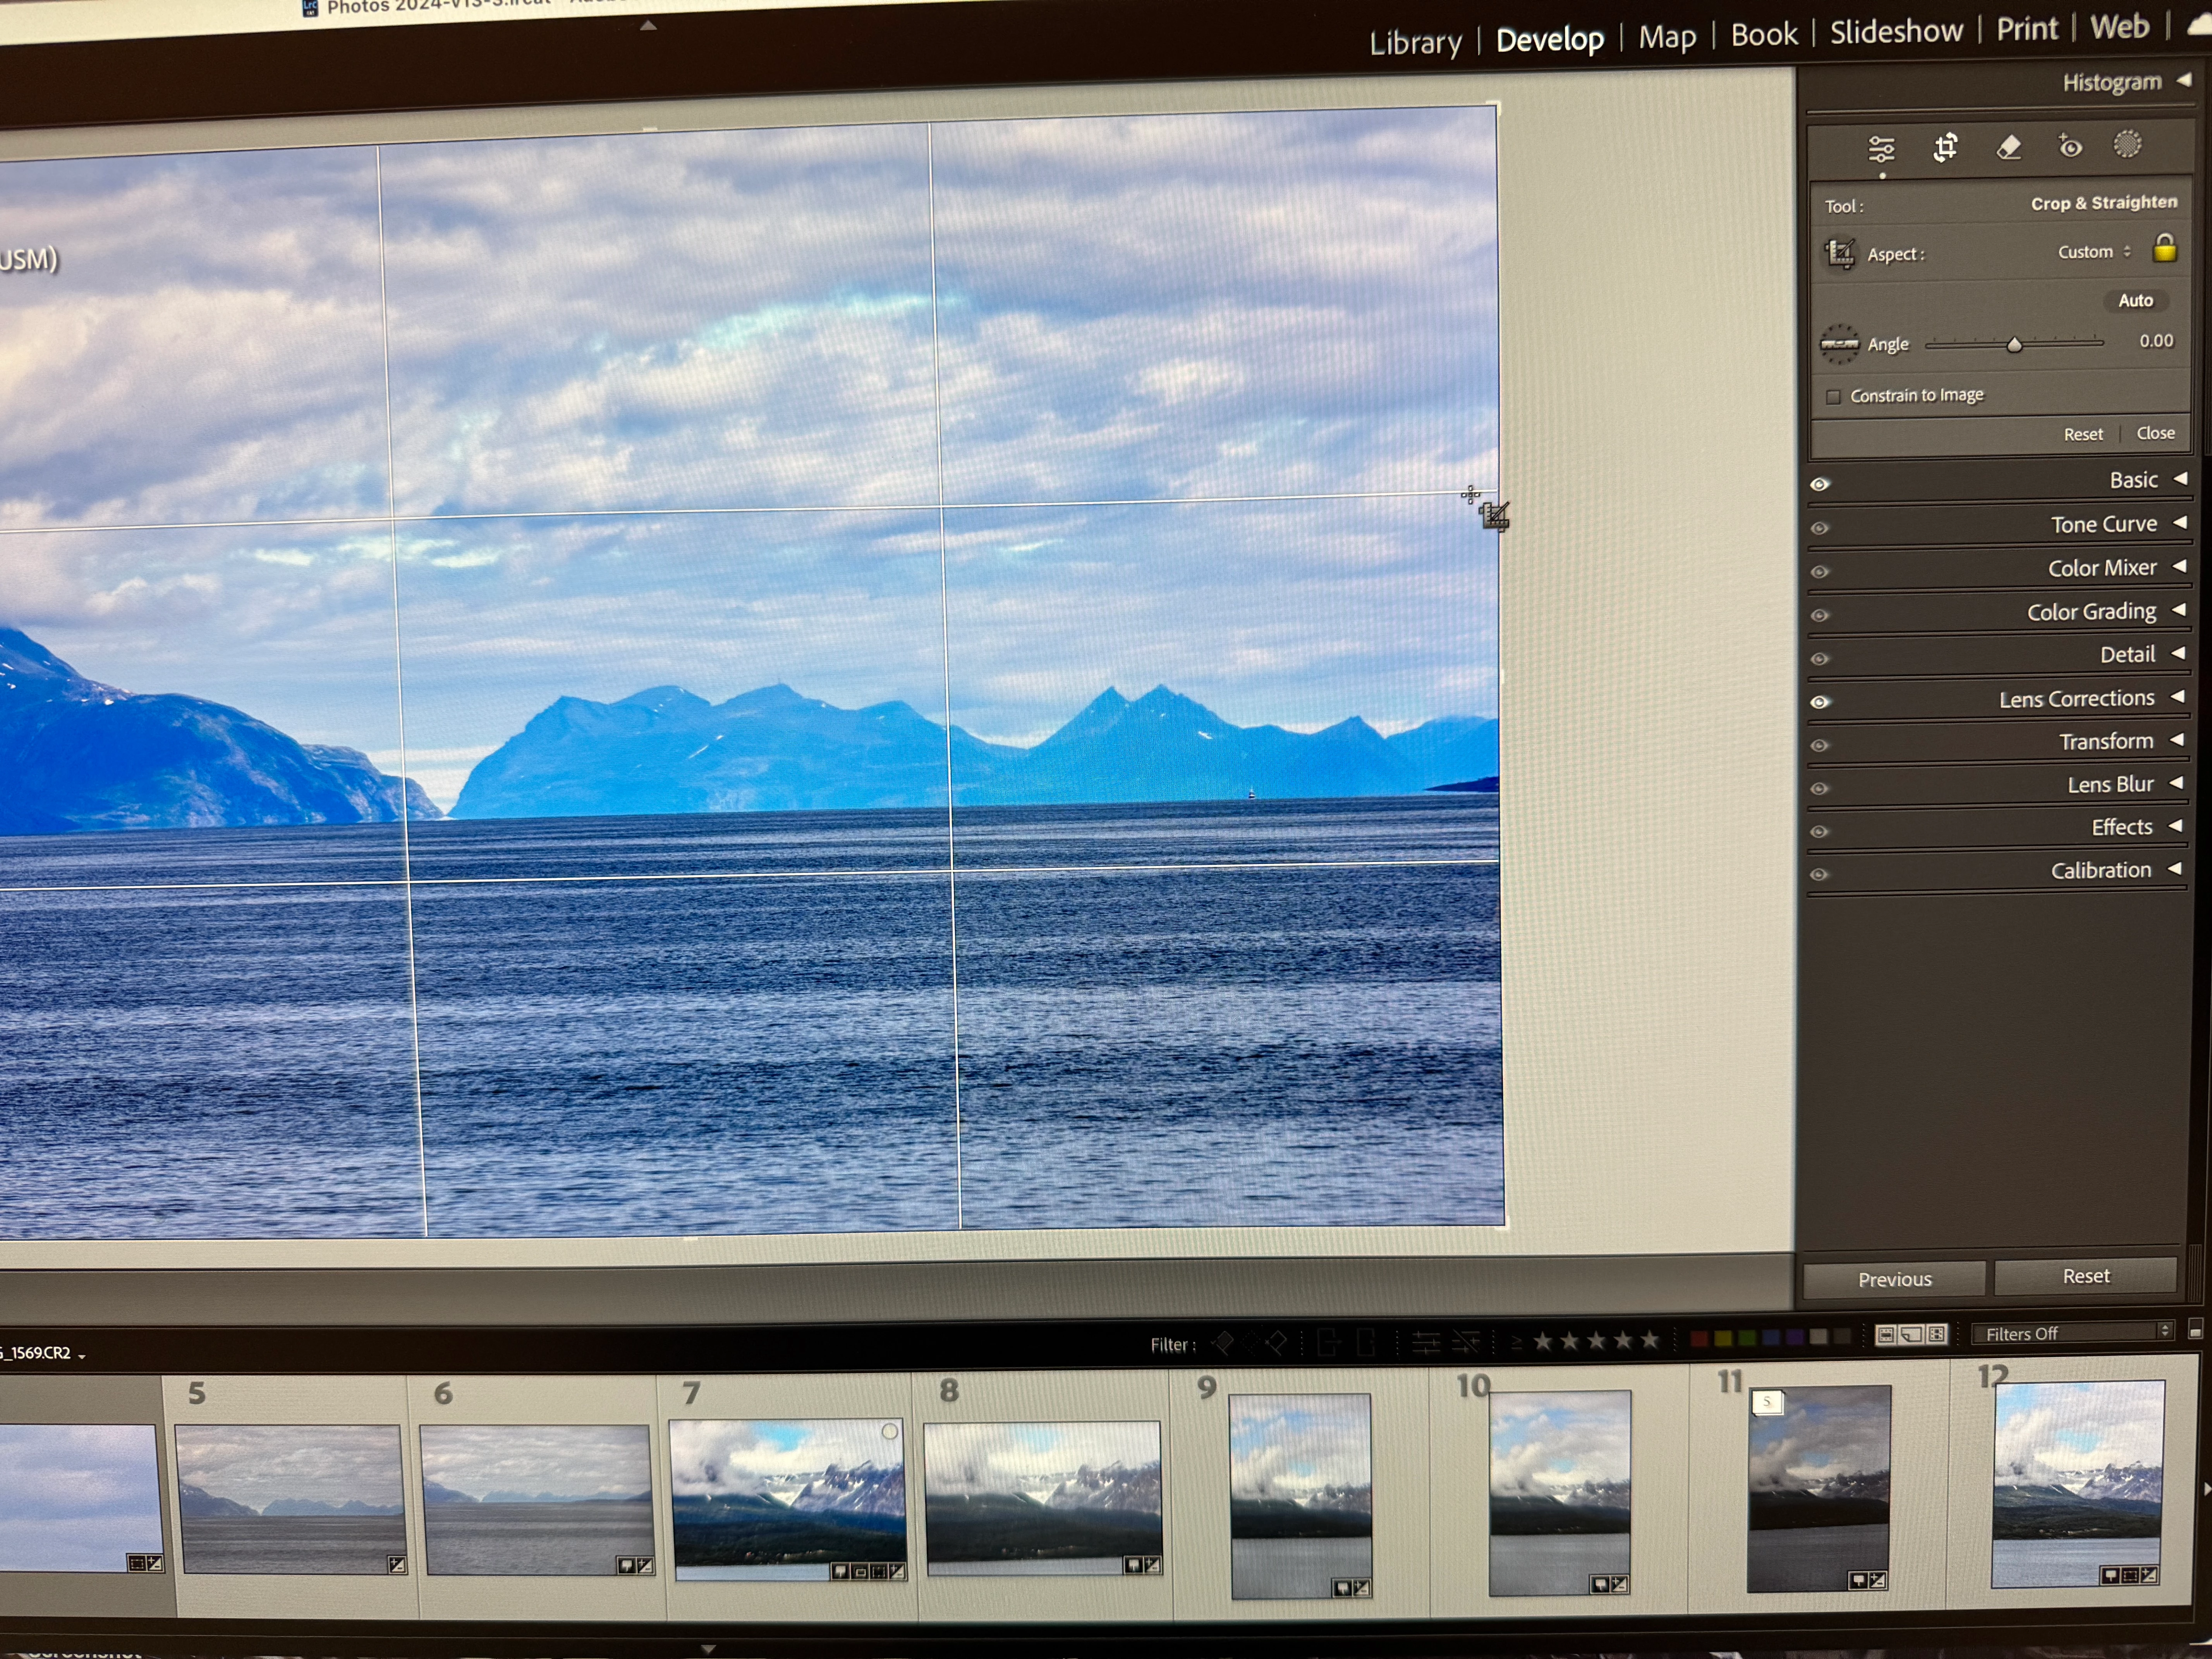Activate the Crop overlay tool icon
Viewport: 2212px width, 1659px height.
pyautogui.click(x=1945, y=148)
